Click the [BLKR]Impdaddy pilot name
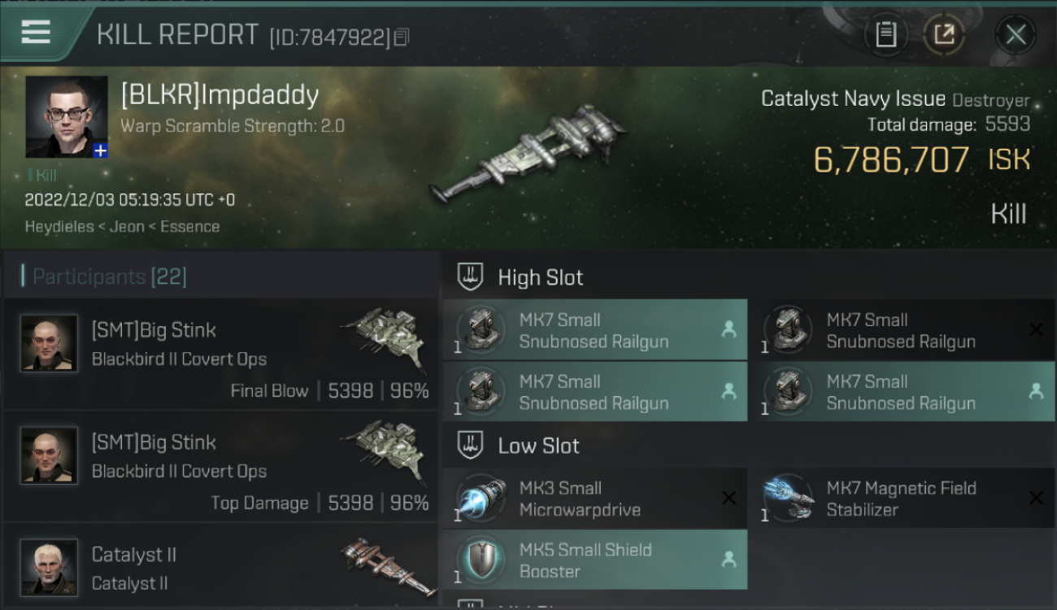 pos(220,96)
